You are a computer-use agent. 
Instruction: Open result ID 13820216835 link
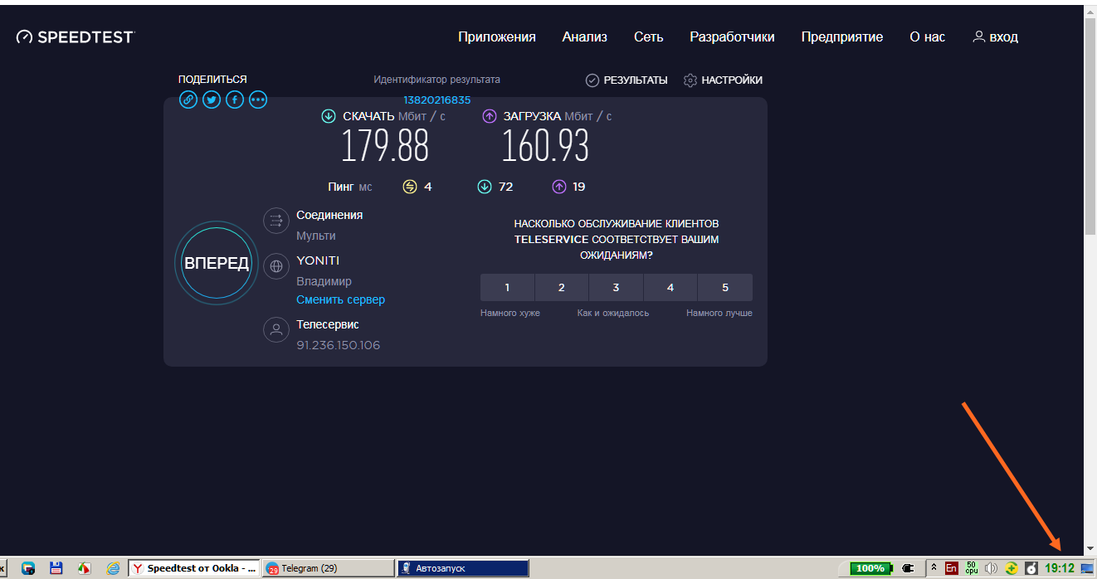(436, 100)
